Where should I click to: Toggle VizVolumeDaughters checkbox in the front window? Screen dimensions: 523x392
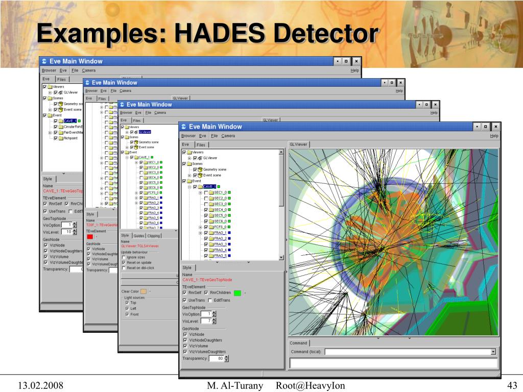[x=185, y=352]
